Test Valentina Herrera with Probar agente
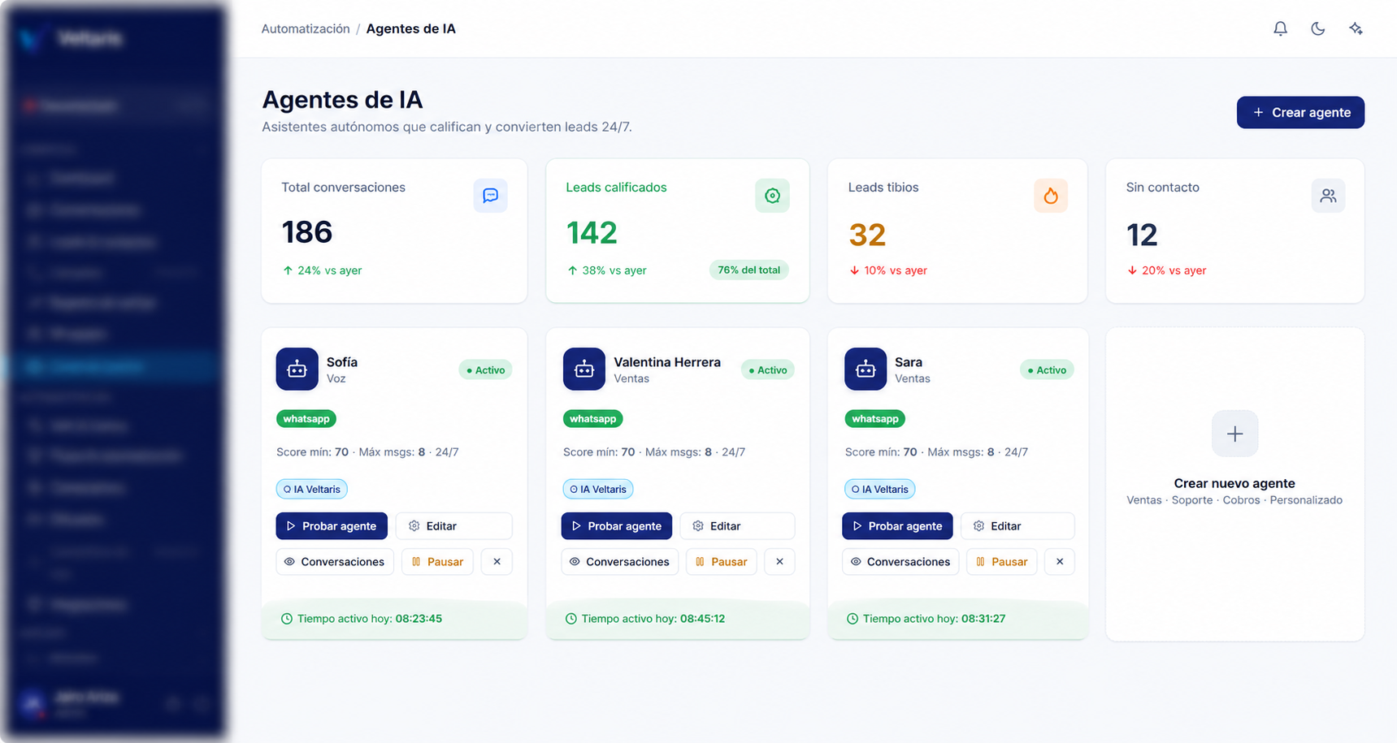Viewport: 1397px width, 743px height. tap(617, 526)
